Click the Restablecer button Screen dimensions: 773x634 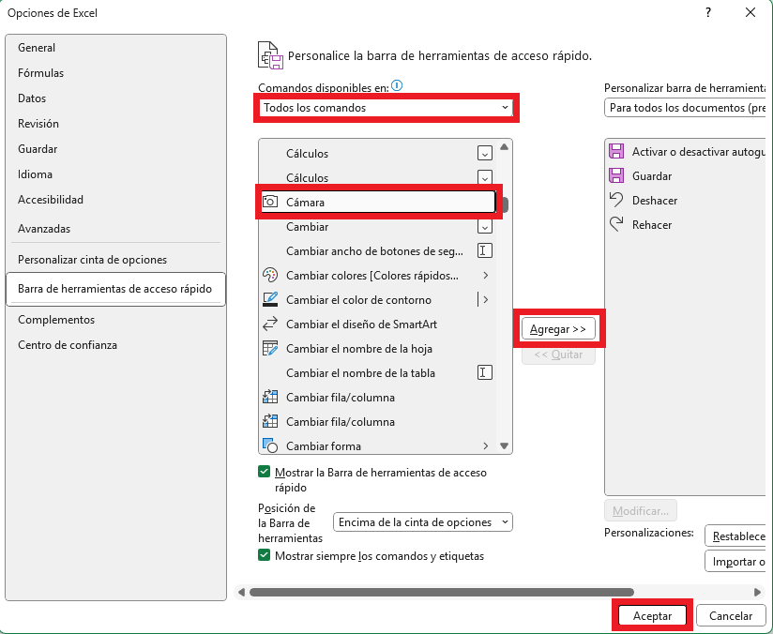[735, 536]
